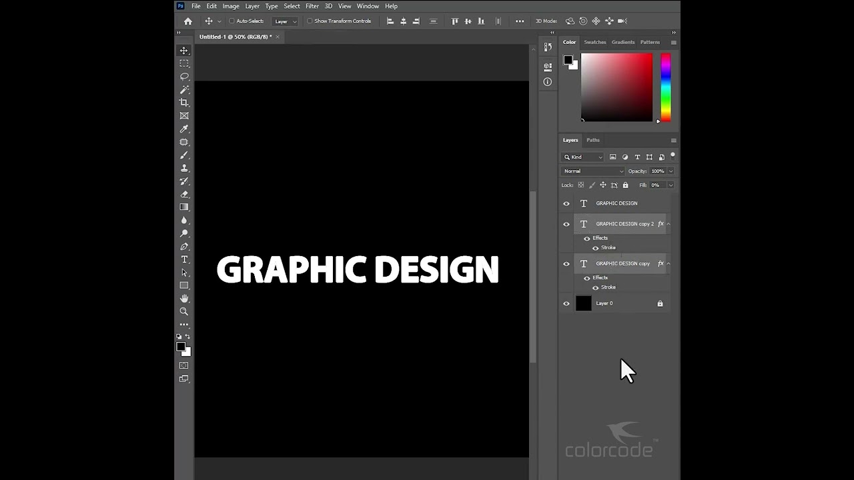The image size is (854, 480).
Task: Select the Pen tool
Action: 184,247
